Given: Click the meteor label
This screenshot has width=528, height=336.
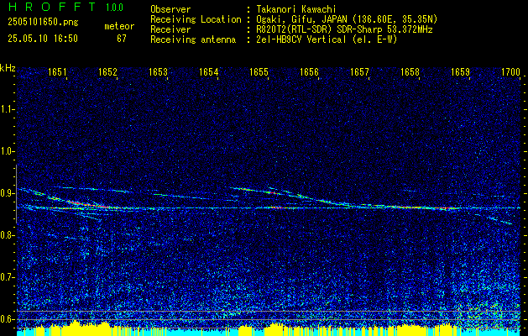Looking at the screenshot, I should click(x=119, y=26).
